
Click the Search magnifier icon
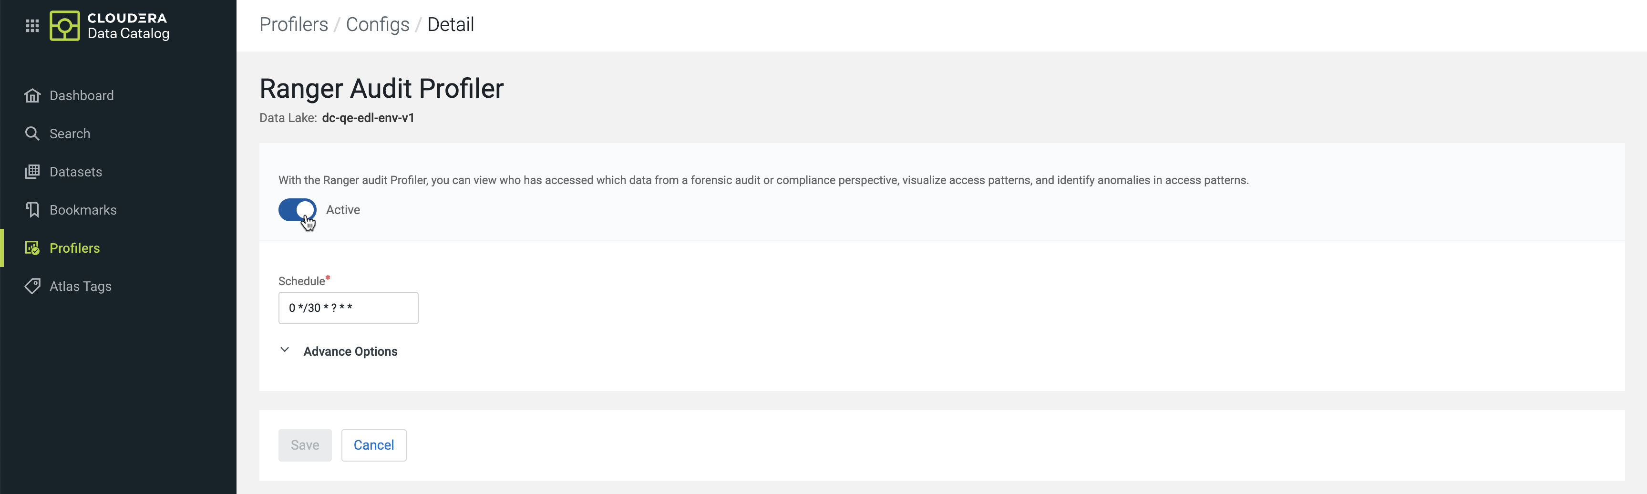tap(32, 134)
